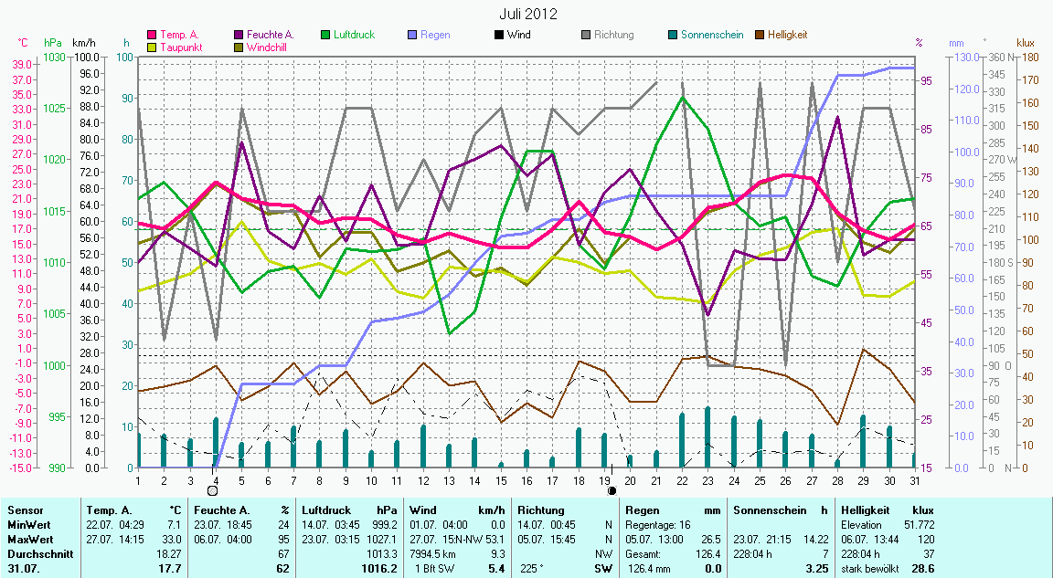Click the yellow Taupunkt legend swatch

click(153, 47)
